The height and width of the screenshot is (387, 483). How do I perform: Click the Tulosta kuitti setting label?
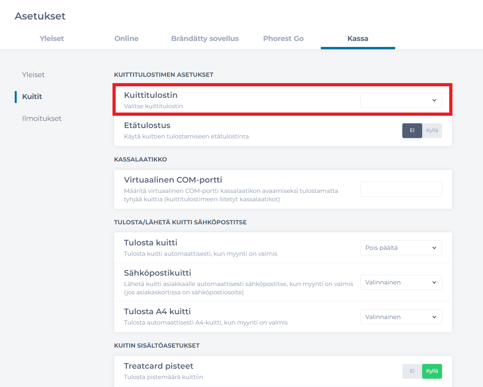pos(151,243)
